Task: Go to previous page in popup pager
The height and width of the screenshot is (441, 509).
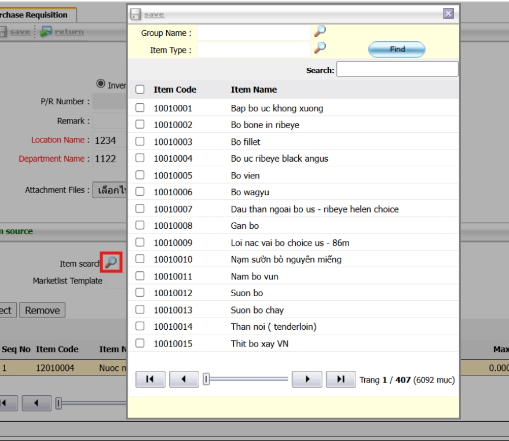Action: 184,380
